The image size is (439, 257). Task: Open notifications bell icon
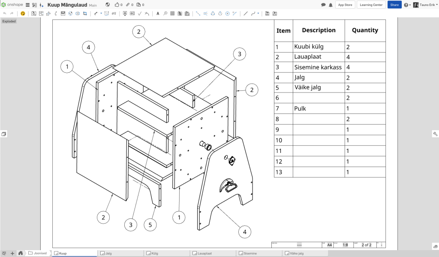(330, 5)
